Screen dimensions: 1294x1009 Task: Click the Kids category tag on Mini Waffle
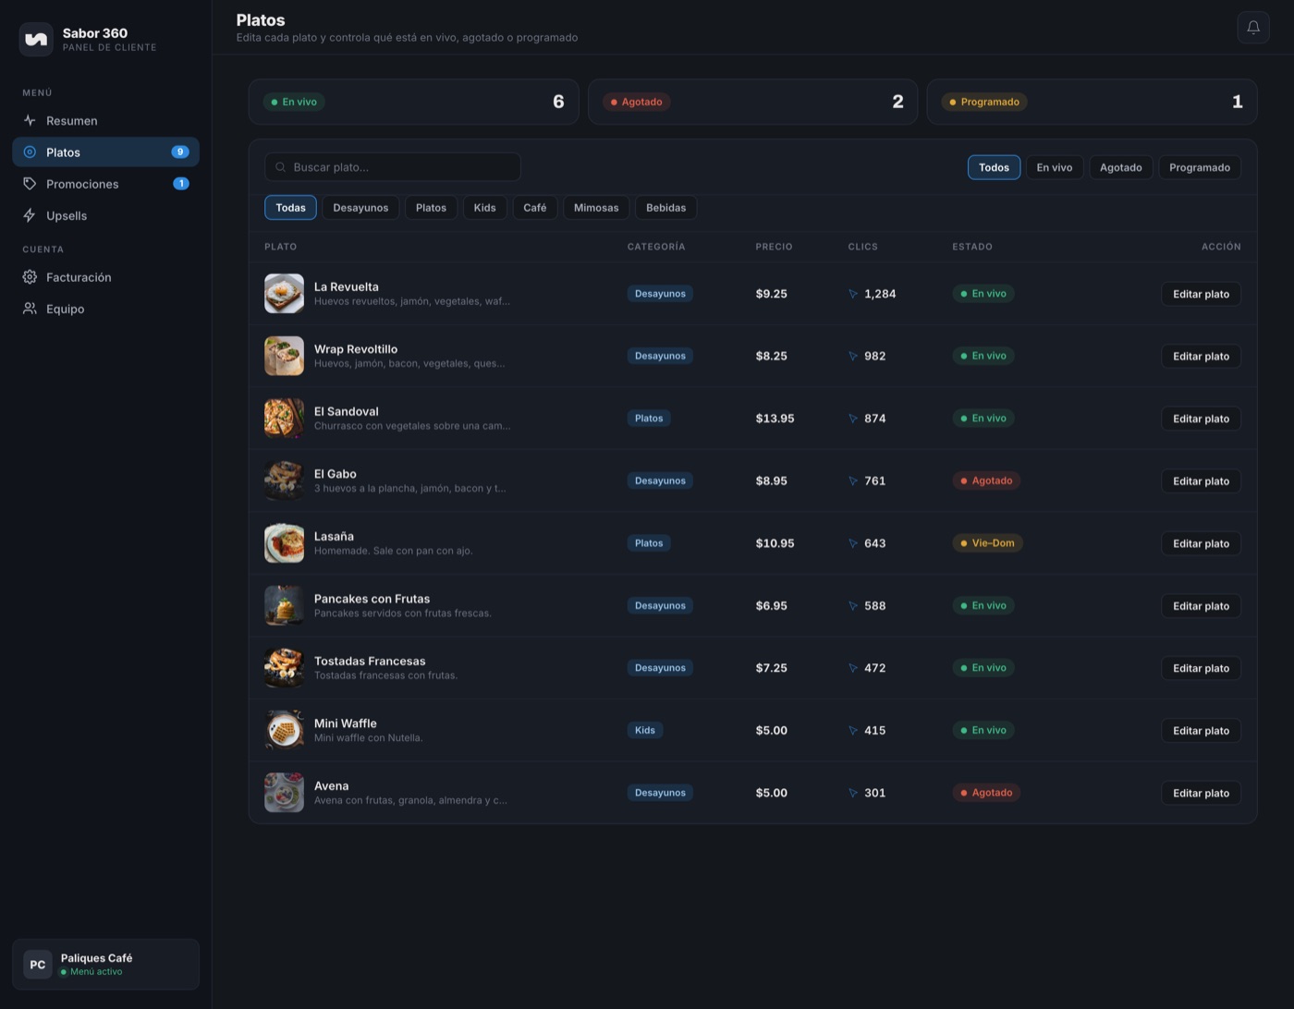click(644, 730)
